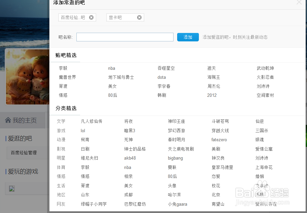Screen dimensions: 307x213
Task: Click the 吧名称 text input field
Action: (x=125, y=37)
